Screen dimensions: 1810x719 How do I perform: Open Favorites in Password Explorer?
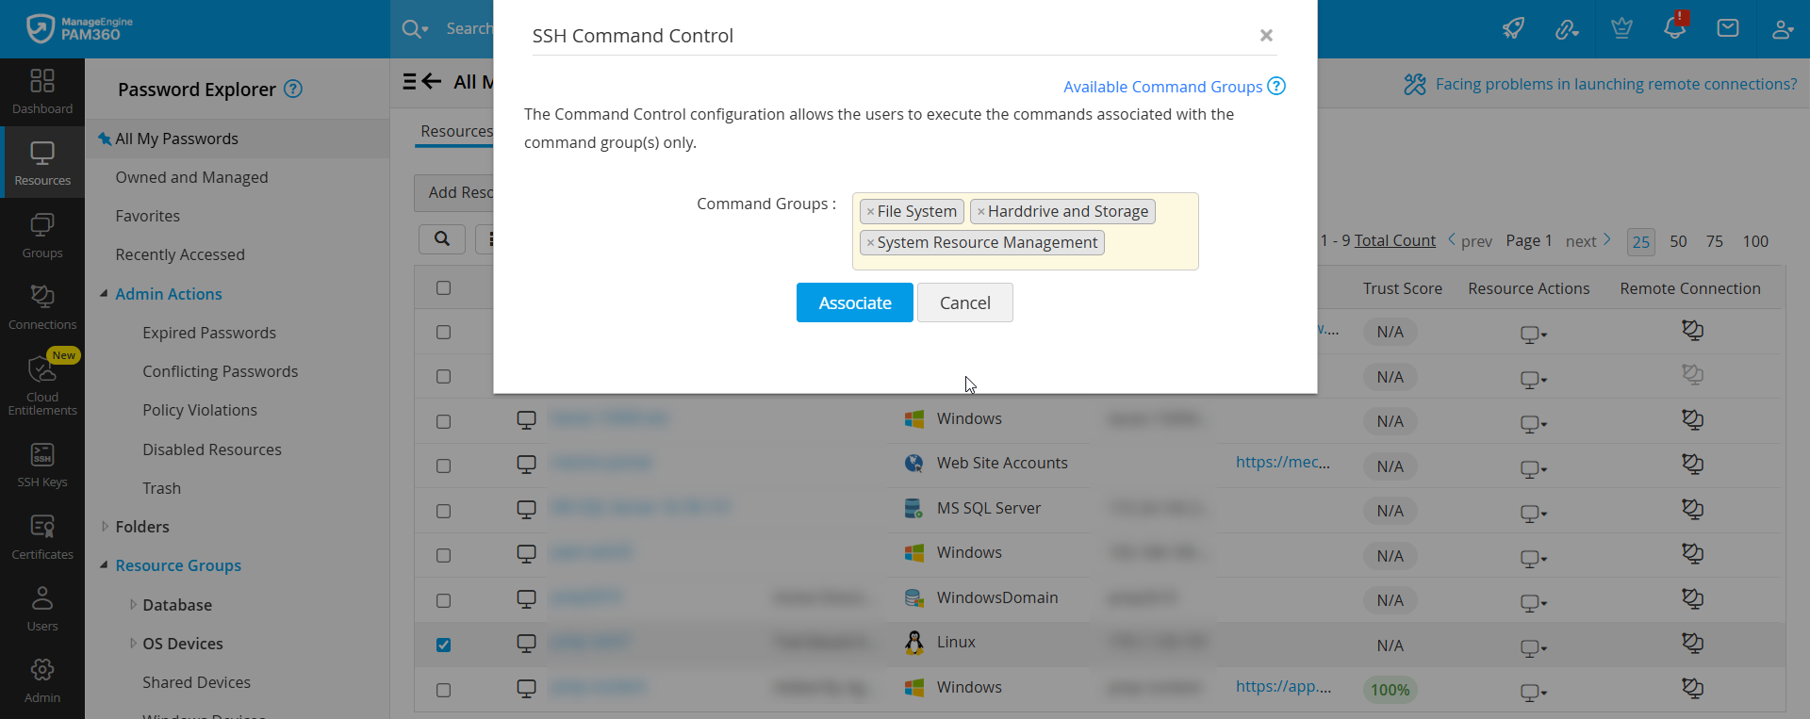click(x=147, y=216)
